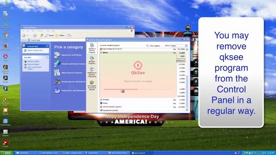Open Mozilla Firefox desktop shortcut
The width and height of the screenshot is (276, 155).
pos(6,46)
